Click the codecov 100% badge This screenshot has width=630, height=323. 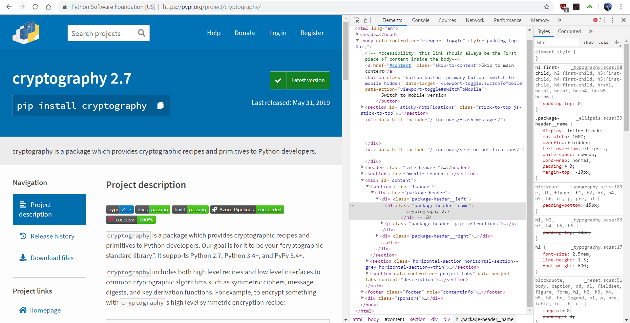point(131,220)
